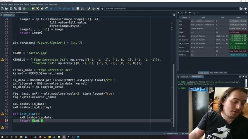Screen dimensions: 248x139
Task: Sort variables by the Name column
Action: click(184, 17)
